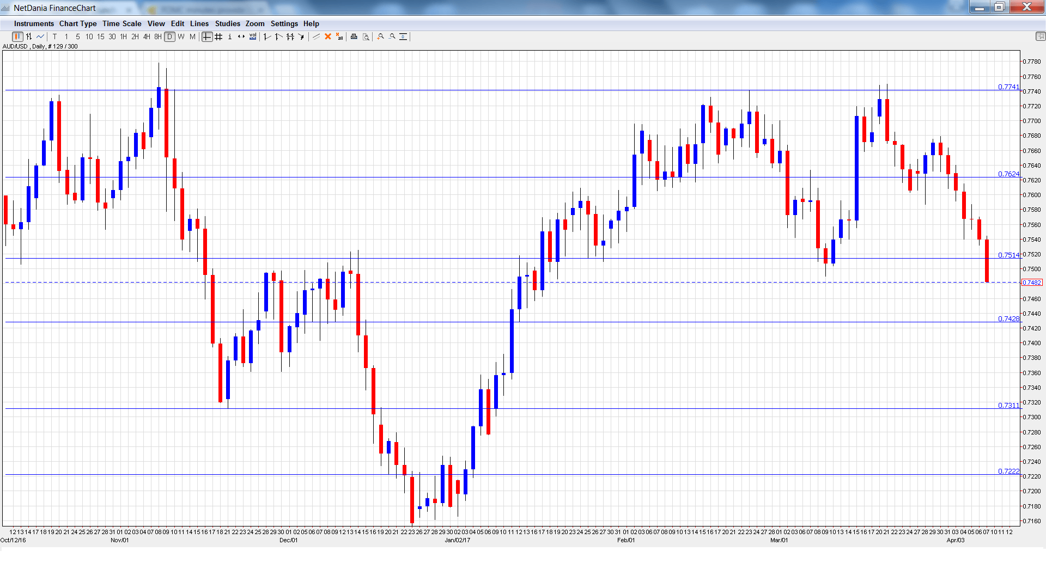Click the info 'i' toolbar icon
Screen dimensions: 1046x588
pos(230,36)
